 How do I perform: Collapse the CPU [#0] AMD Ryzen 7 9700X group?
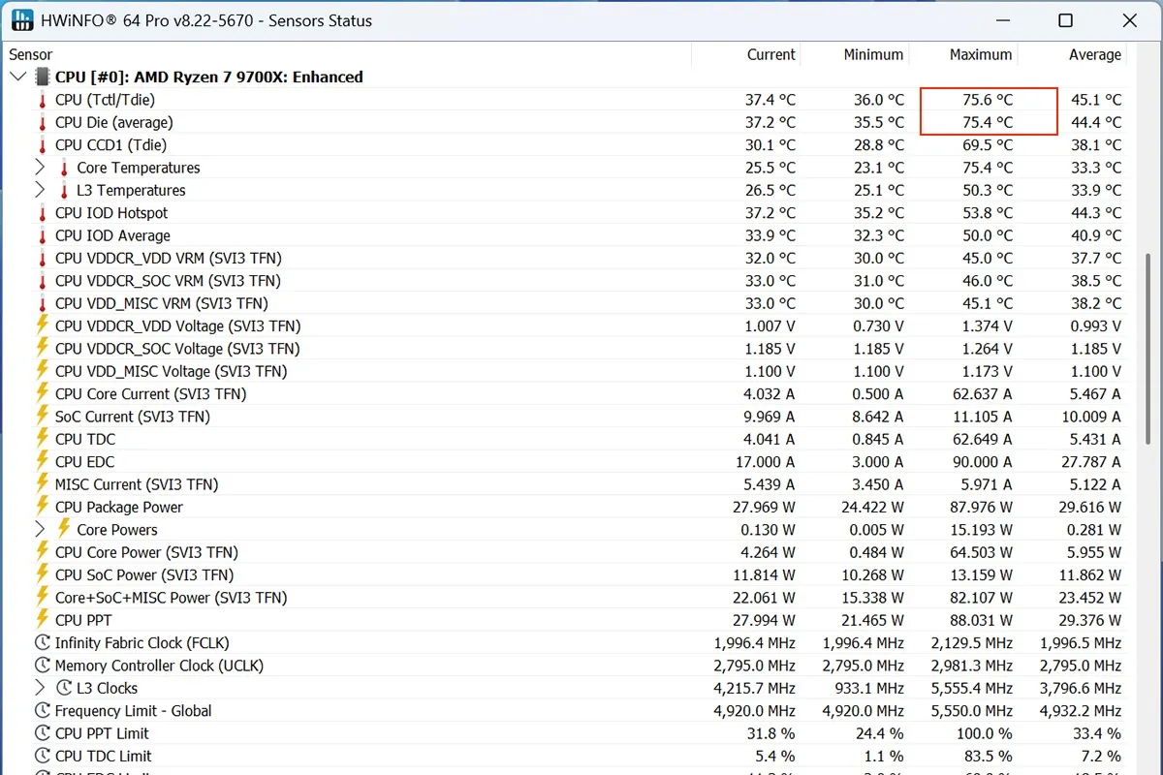click(18, 77)
